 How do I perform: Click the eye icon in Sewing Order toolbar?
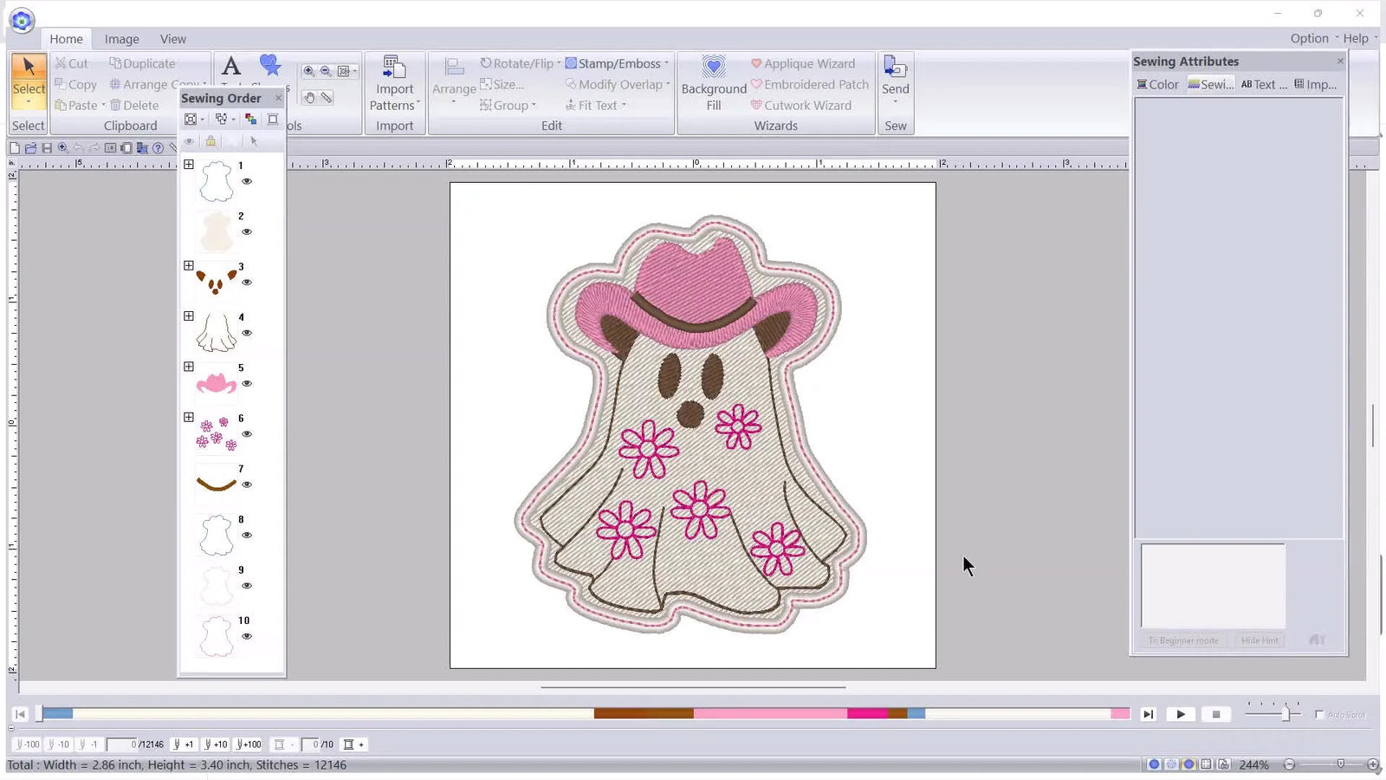(189, 141)
